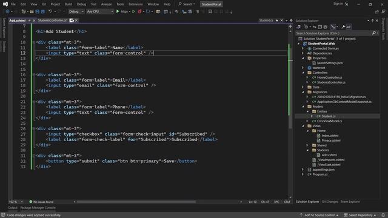
Task: Click the Undo arrow in the toolbar
Action: [50, 12]
